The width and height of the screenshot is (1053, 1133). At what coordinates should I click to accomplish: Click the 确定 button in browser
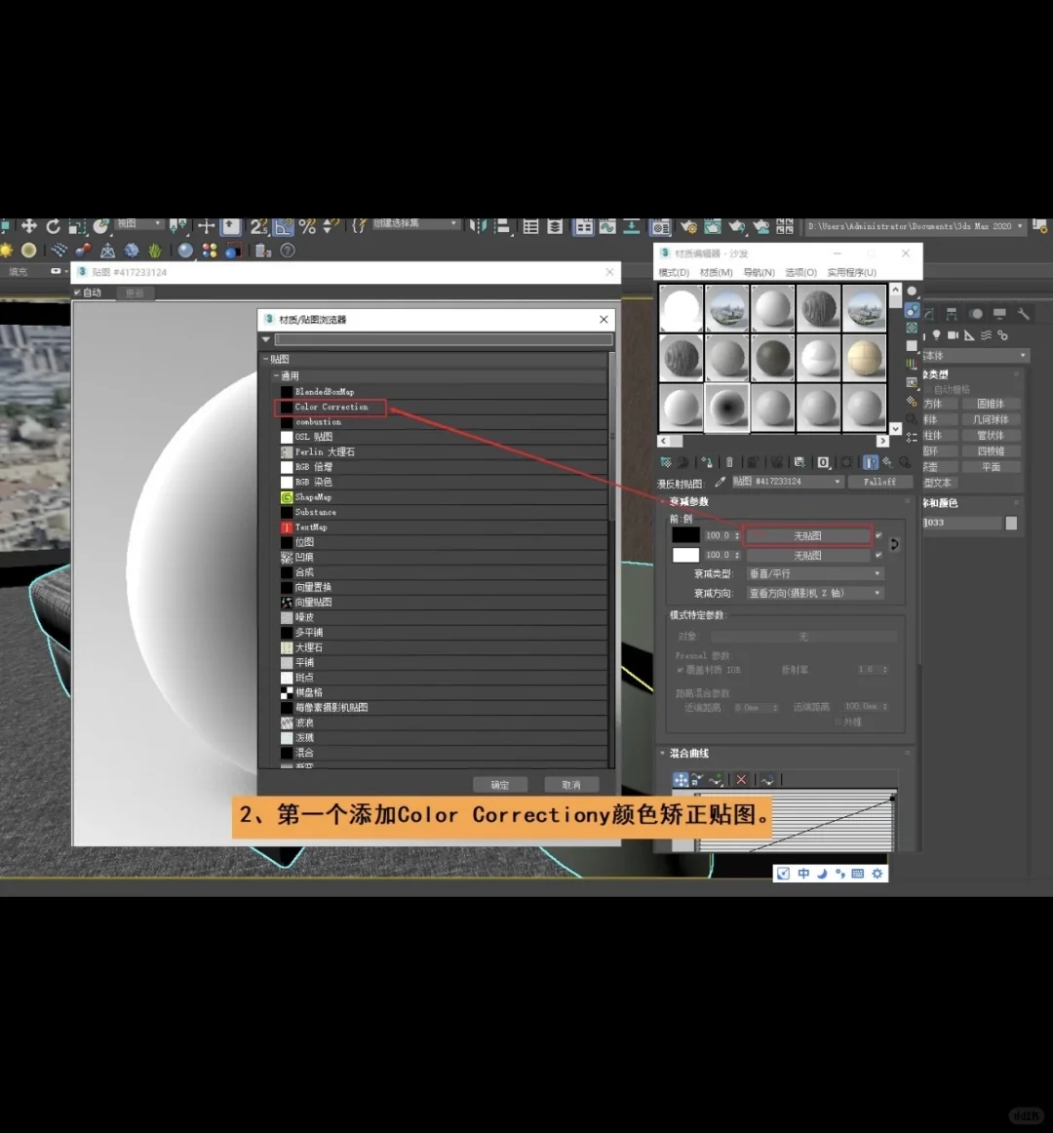tap(499, 785)
